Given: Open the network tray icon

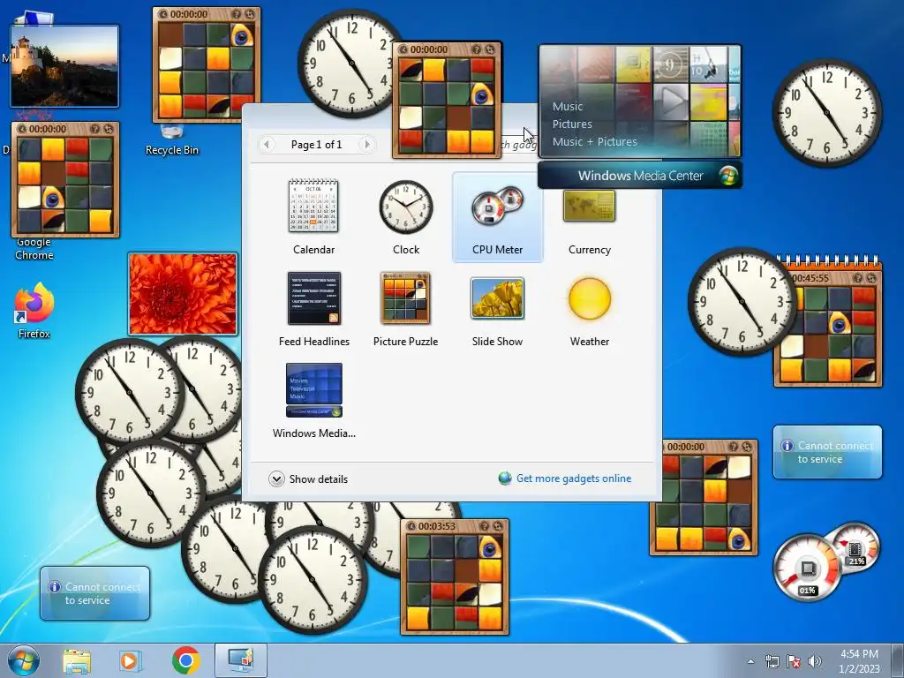Looking at the screenshot, I should pyautogui.click(x=772, y=661).
